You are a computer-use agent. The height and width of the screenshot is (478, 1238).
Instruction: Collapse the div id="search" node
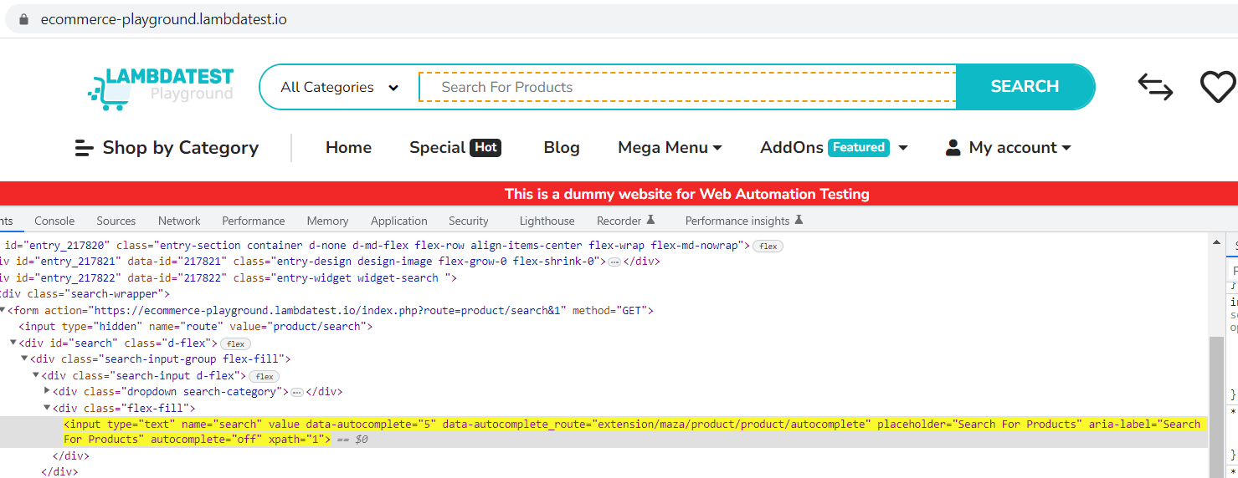pyautogui.click(x=13, y=343)
